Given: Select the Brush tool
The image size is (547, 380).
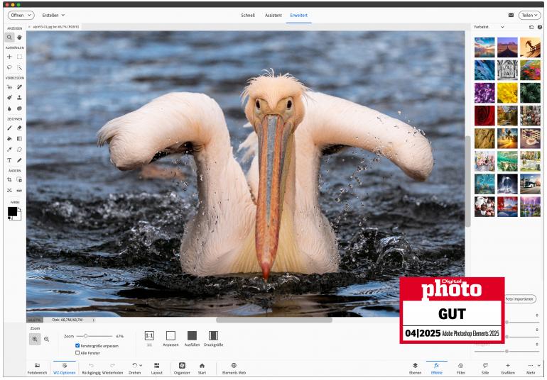Looking at the screenshot, I should [x=9, y=128].
